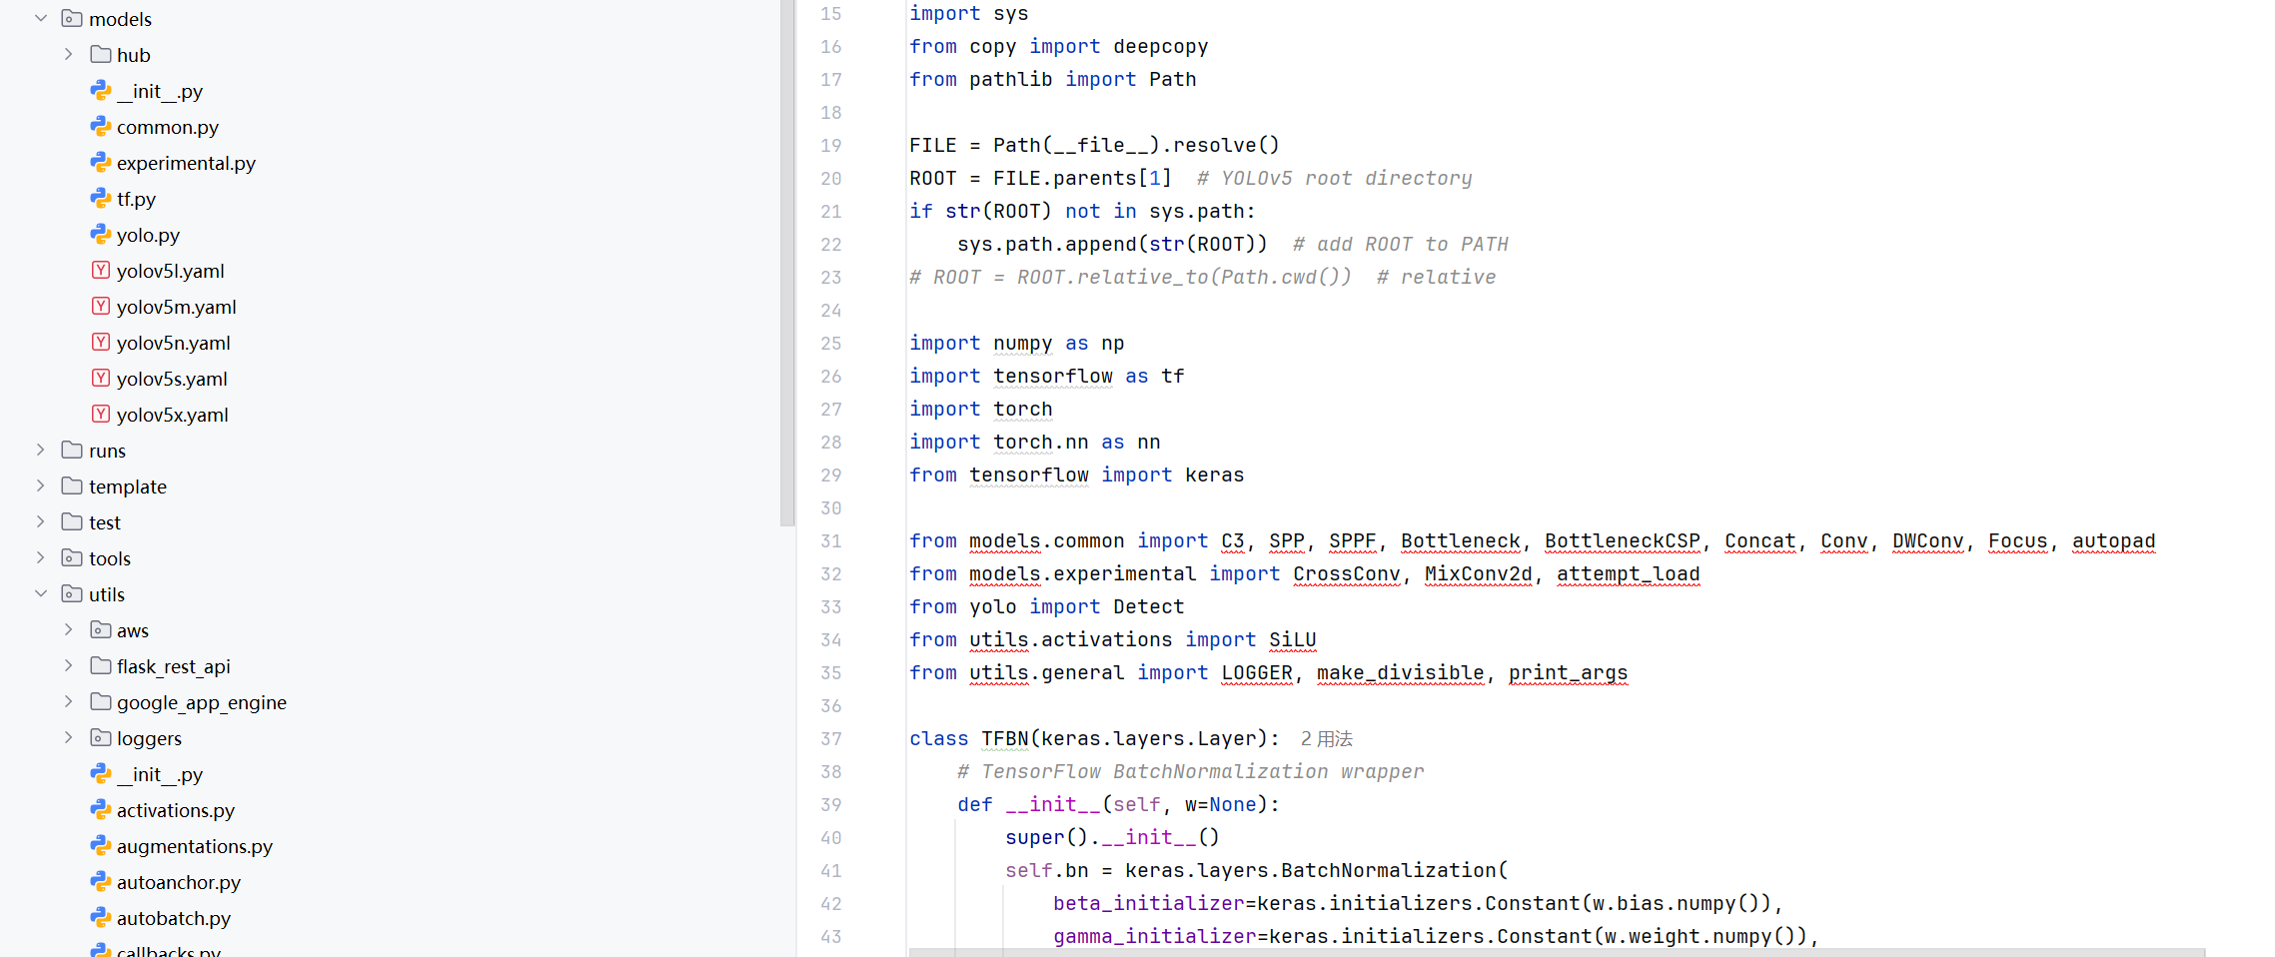Expand the flask_rest_api folder chevron
Image resolution: width=2275 pixels, height=957 pixels.
pos(69,665)
